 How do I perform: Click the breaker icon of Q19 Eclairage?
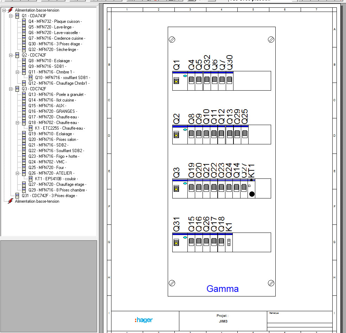(24, 134)
